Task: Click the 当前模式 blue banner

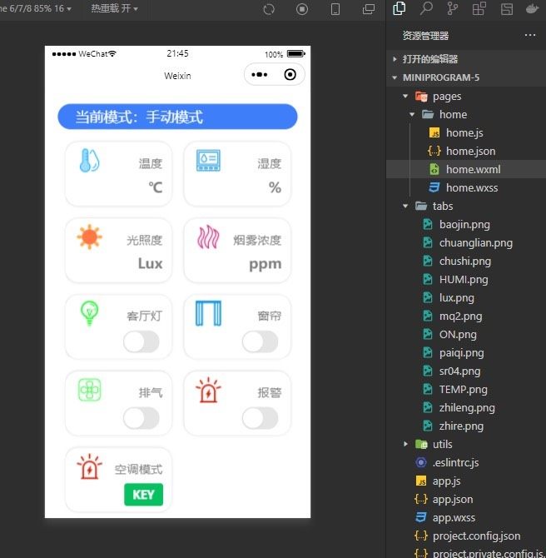Action: [x=177, y=117]
